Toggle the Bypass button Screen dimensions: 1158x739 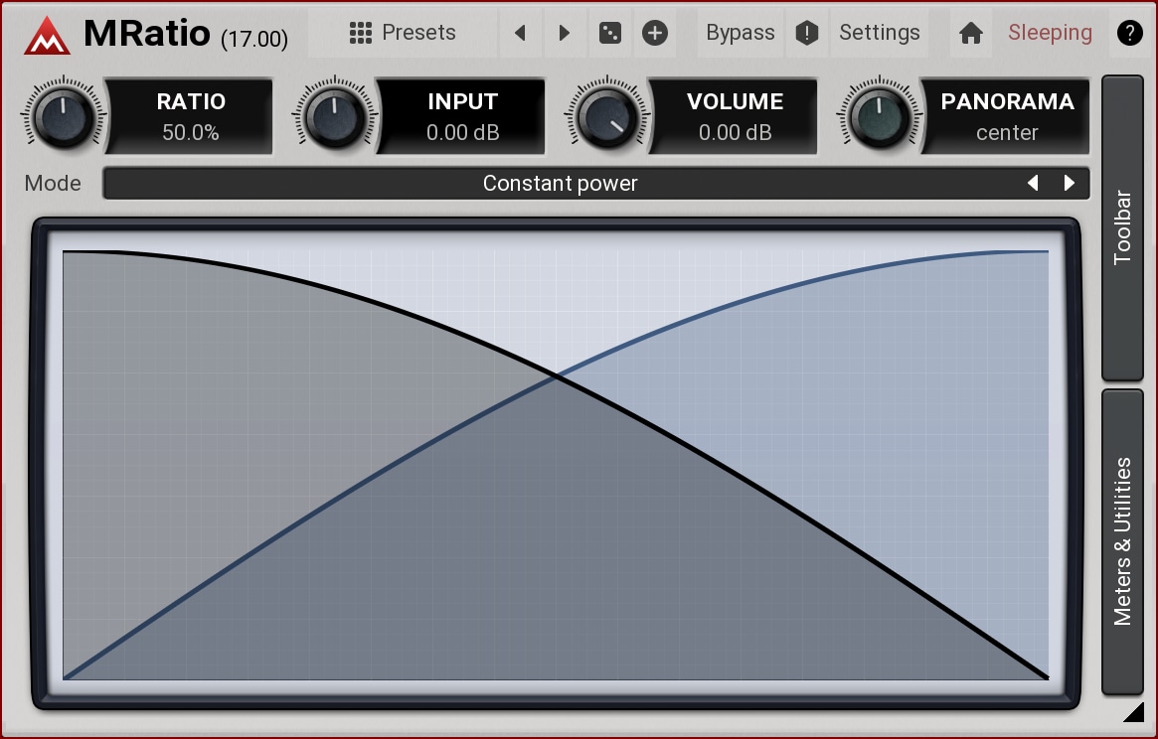tap(740, 33)
